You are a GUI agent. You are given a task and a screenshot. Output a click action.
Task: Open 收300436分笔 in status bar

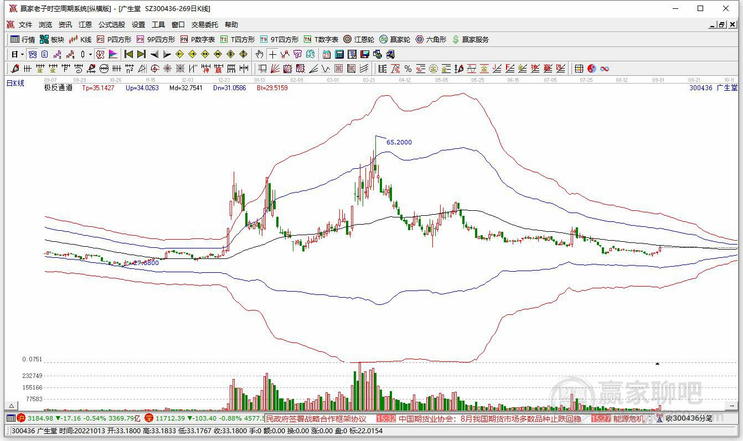688,419
